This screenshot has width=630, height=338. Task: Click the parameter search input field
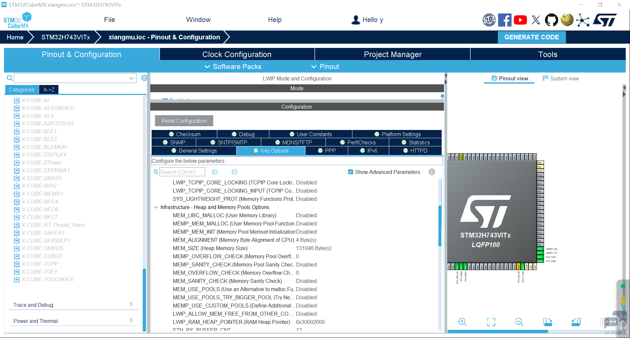click(182, 172)
